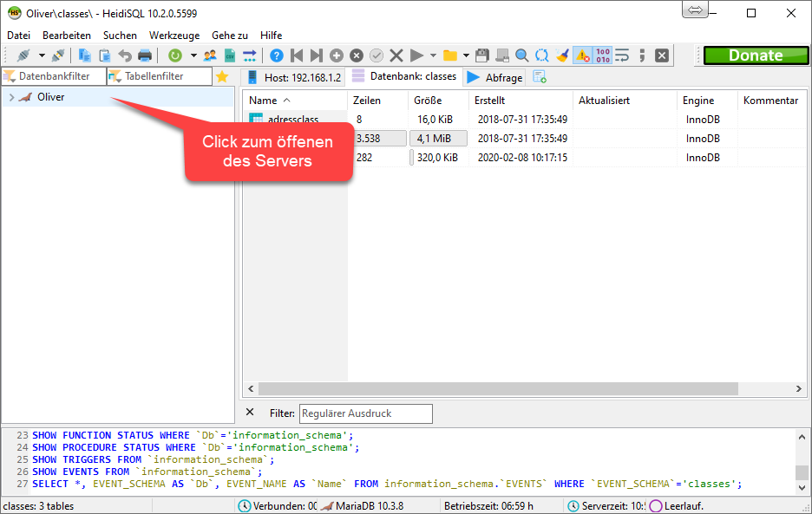The width and height of the screenshot is (812, 514).
Task: Click the disconnect plug icon
Action: 58,55
